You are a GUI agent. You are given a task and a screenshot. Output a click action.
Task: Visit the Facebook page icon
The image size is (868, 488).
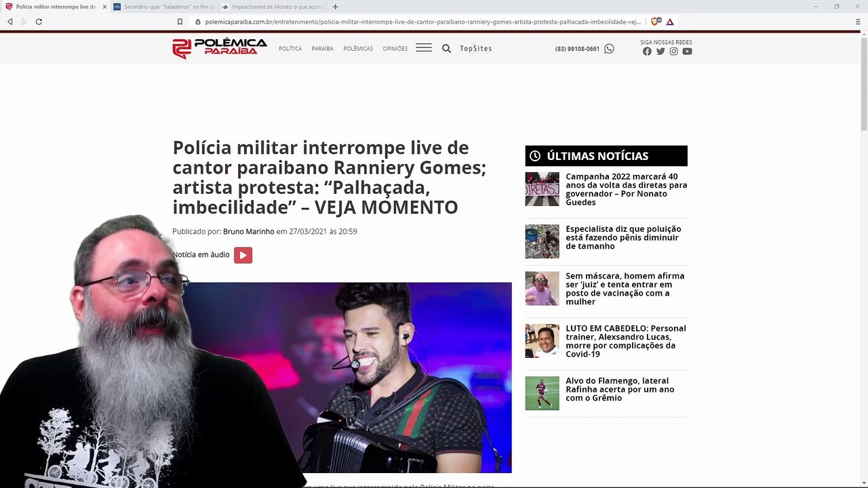[x=647, y=52]
